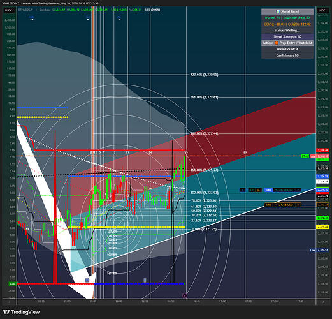This screenshot has width=332, height=319.
Task: Click the small blue marker icon near 15:45
Action: (87, 280)
